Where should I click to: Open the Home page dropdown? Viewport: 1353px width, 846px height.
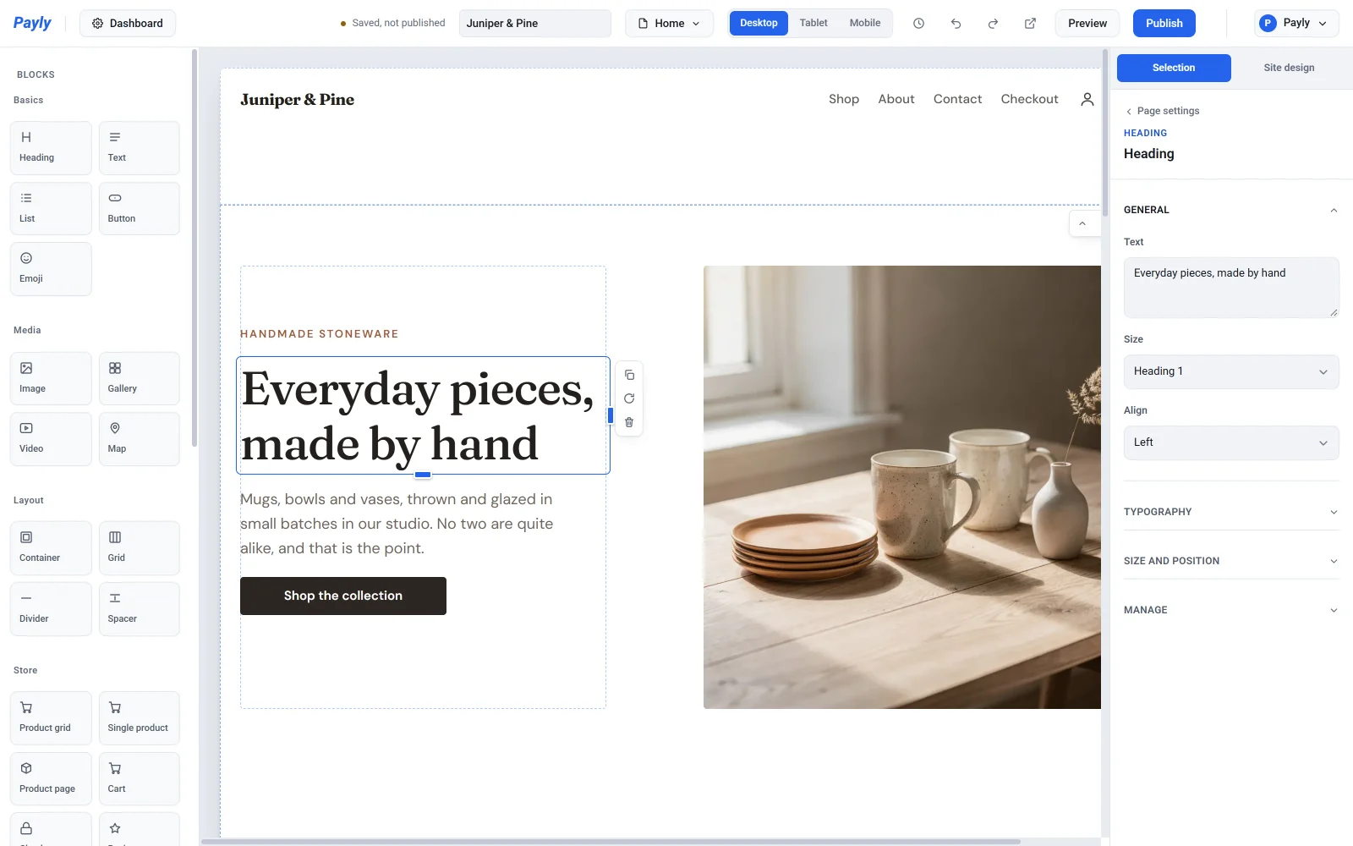669,24
